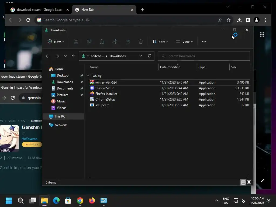Switch to large thumbnails view layout icon
Viewport: 276px width, 207px height.
point(249,182)
